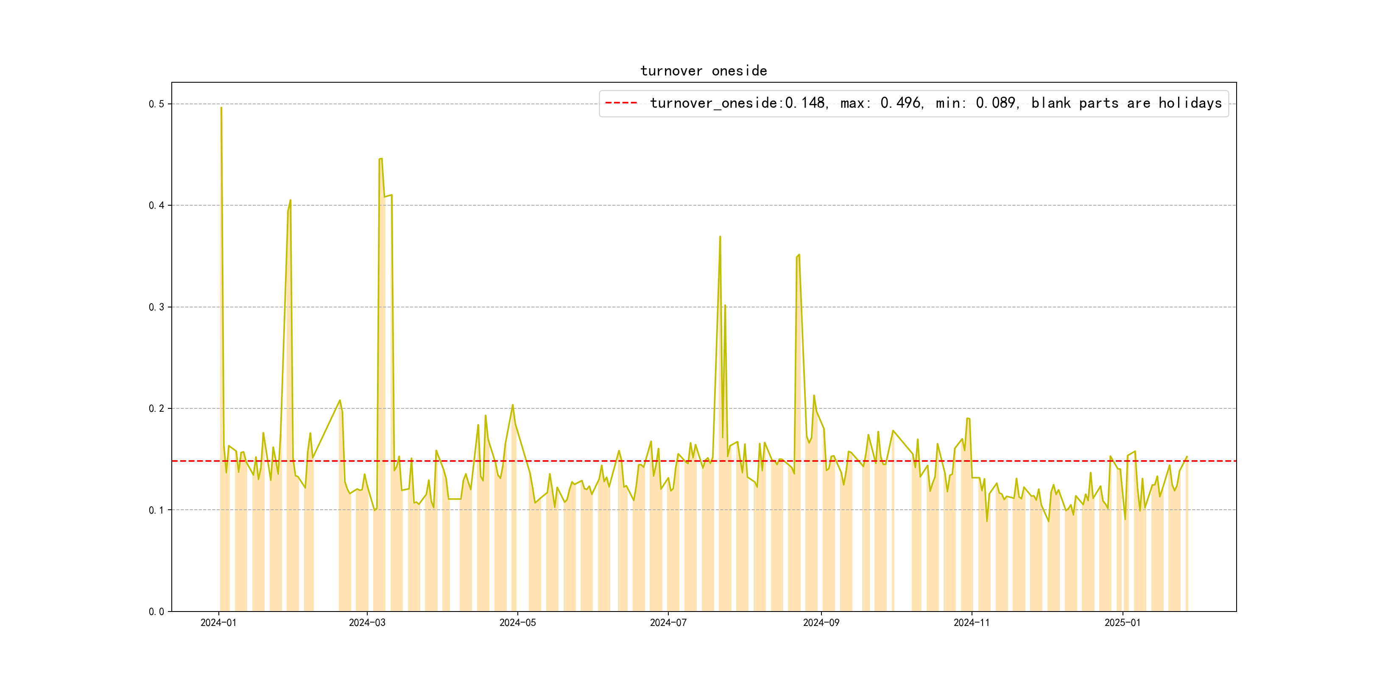Click the 2024-01 x-axis label

click(218, 623)
